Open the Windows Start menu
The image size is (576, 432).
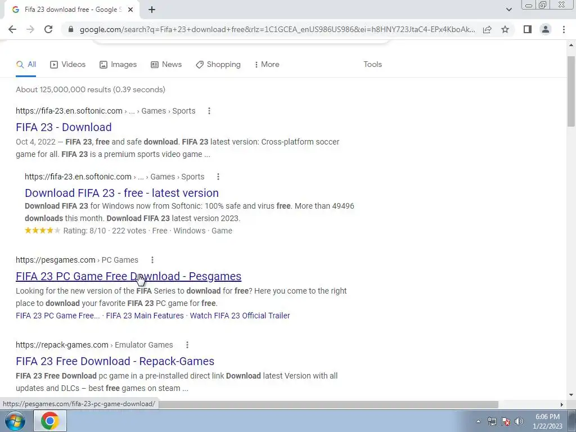point(15,421)
